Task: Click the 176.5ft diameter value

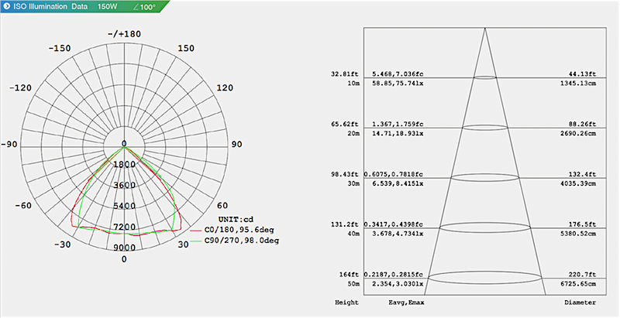Action: 583,224
